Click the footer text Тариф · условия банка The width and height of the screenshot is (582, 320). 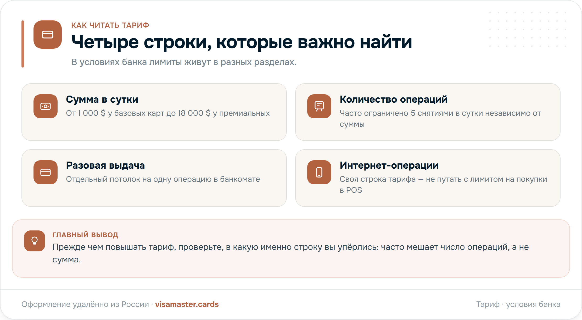518,304
